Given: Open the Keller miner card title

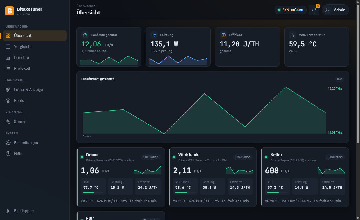Looking at the screenshot, I should tap(276, 155).
